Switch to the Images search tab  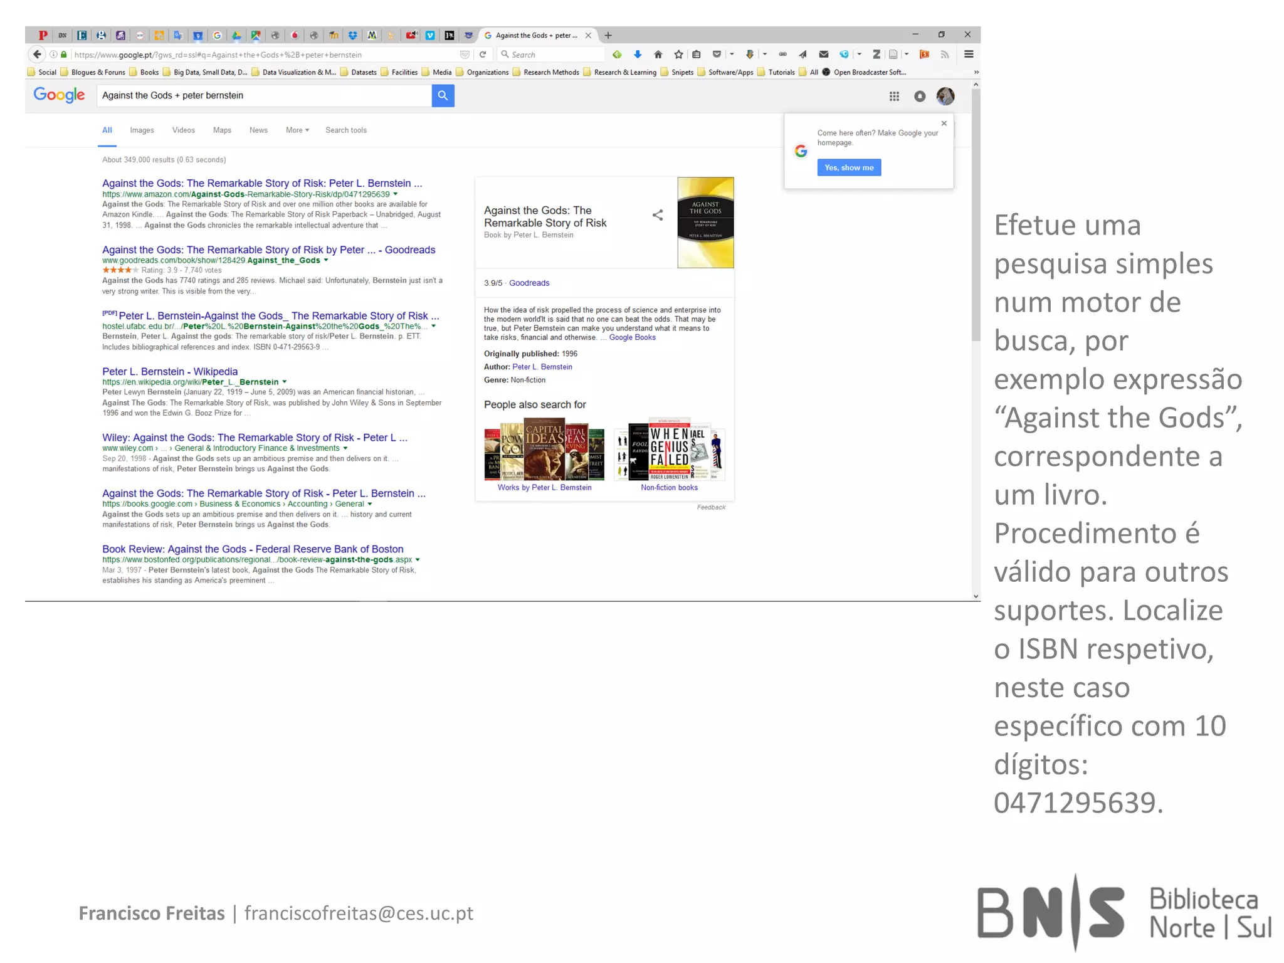point(142,130)
